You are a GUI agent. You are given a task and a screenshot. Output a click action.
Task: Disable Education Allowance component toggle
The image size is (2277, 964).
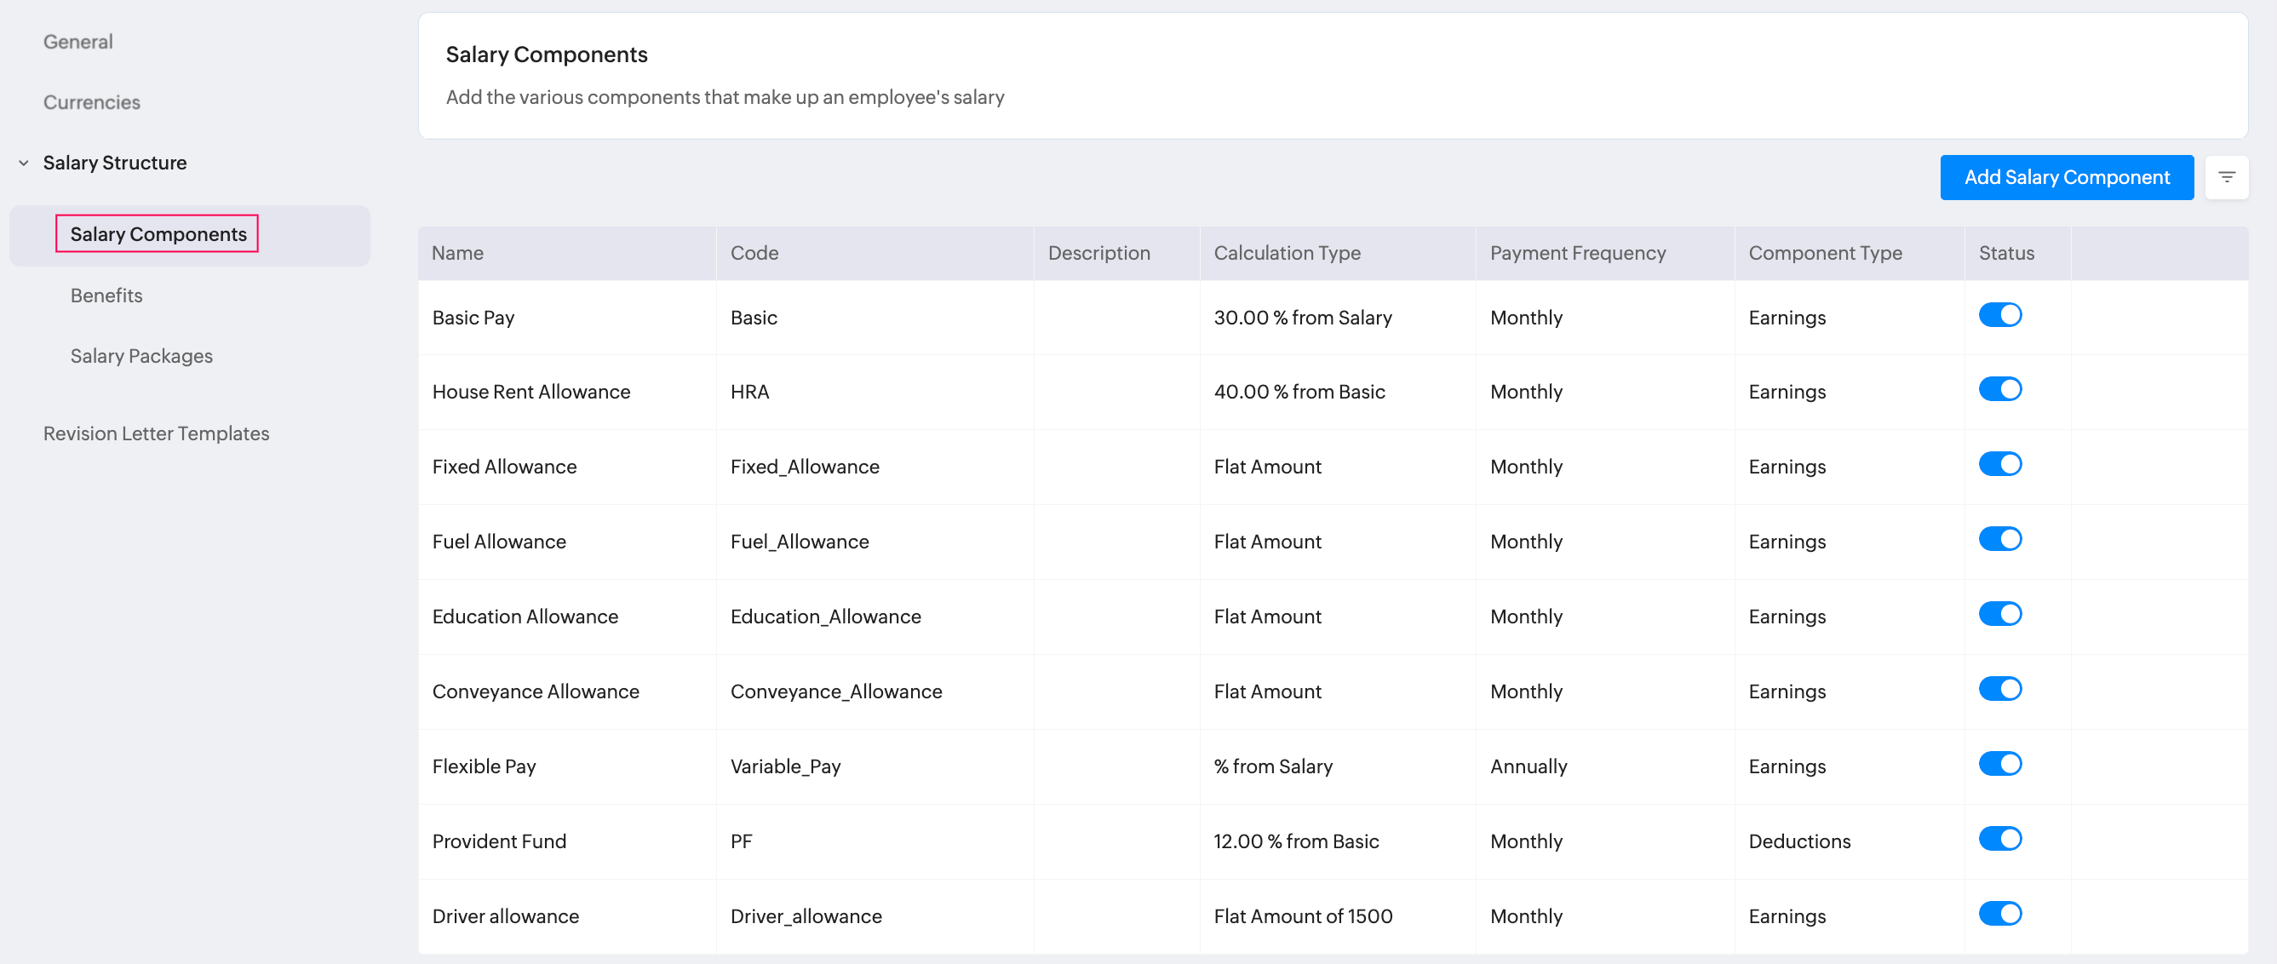click(1999, 615)
